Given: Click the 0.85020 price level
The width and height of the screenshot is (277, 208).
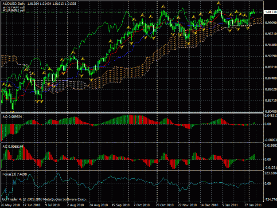Looking at the screenshot, I should pyautogui.click(x=271, y=89).
